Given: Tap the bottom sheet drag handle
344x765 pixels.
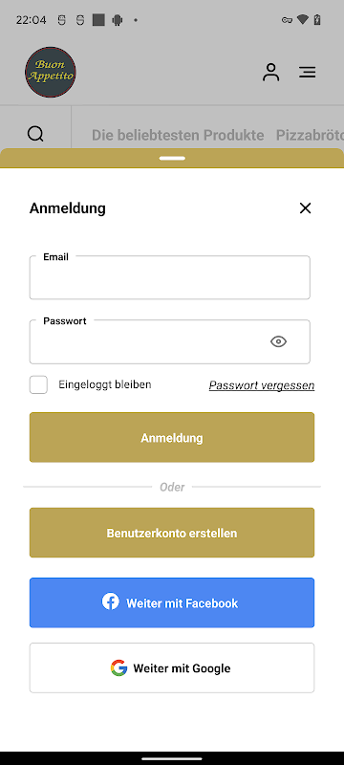Looking at the screenshot, I should tap(172, 158).
